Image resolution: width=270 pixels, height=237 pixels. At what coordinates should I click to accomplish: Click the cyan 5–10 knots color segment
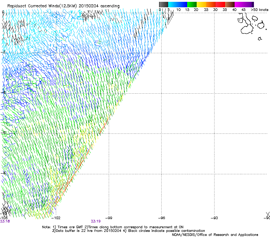[173, 4]
